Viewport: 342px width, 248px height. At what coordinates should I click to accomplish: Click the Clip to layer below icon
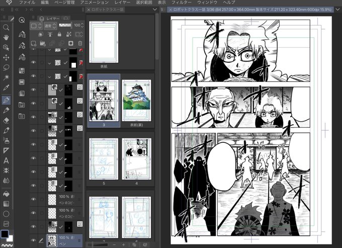[41, 34]
